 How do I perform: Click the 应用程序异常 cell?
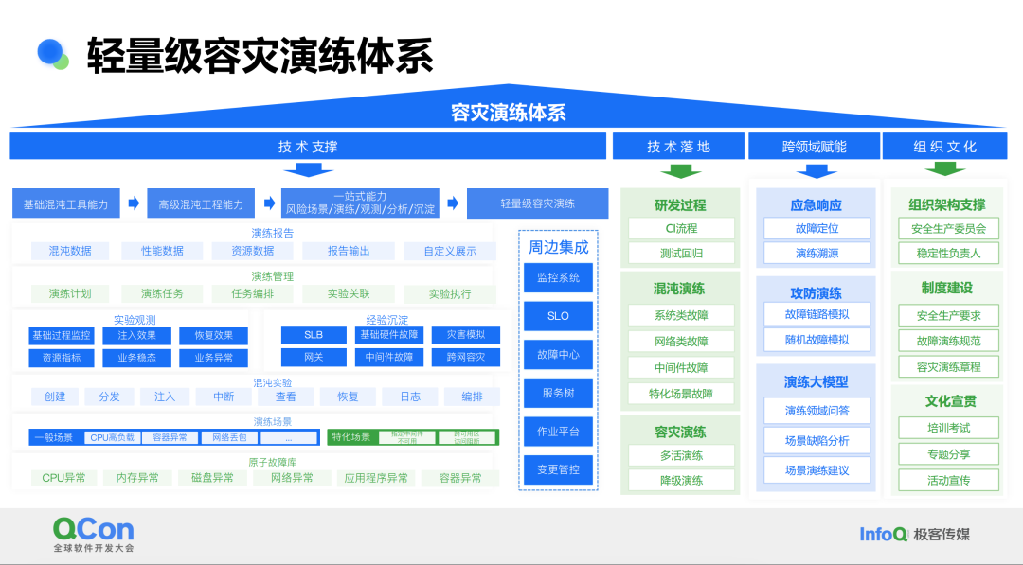[376, 478]
